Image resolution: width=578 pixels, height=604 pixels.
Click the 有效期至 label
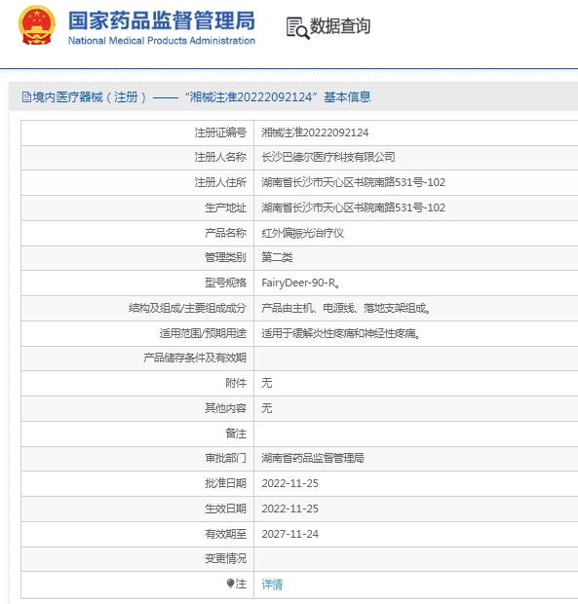[225, 534]
